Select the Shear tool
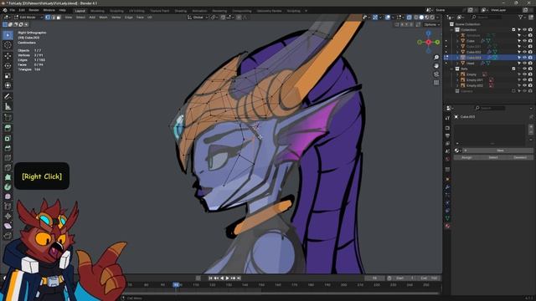 pos(8,226)
